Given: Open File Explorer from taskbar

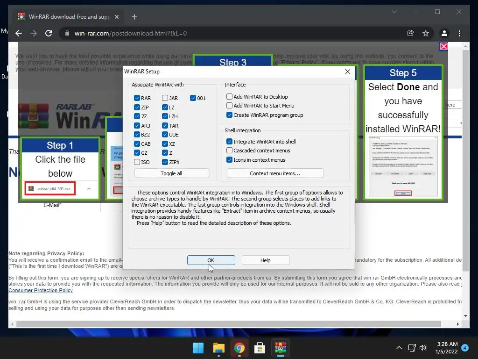Looking at the screenshot, I should point(218,348).
